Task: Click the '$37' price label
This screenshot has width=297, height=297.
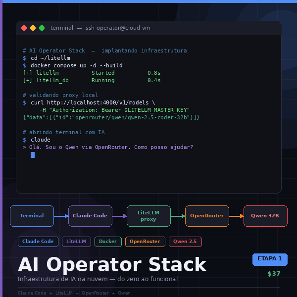Action: point(274,274)
